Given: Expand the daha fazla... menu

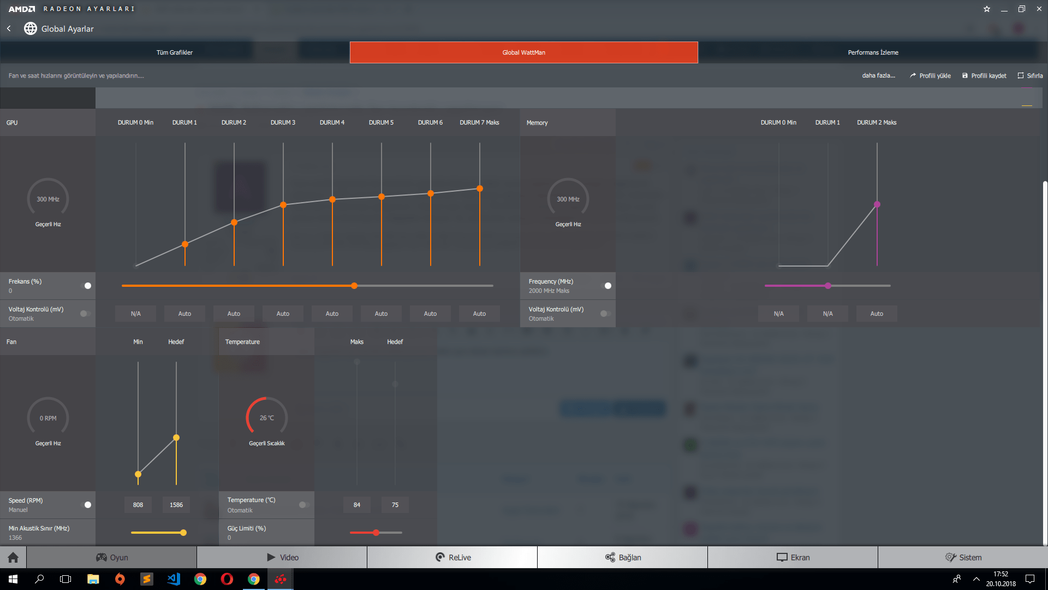Looking at the screenshot, I should coord(878,76).
